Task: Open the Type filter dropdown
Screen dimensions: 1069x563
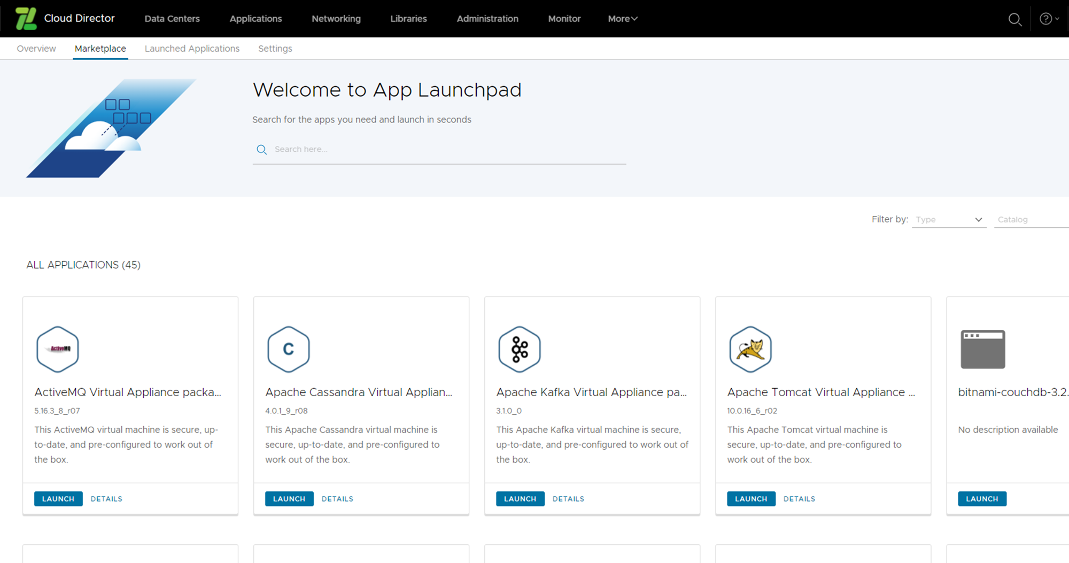Action: pos(949,220)
